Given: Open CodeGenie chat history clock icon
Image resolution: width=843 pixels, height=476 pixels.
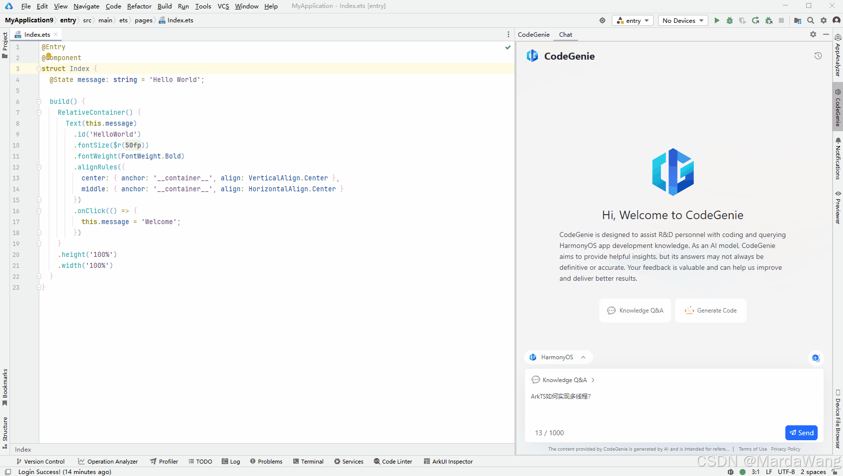Looking at the screenshot, I should click(818, 56).
